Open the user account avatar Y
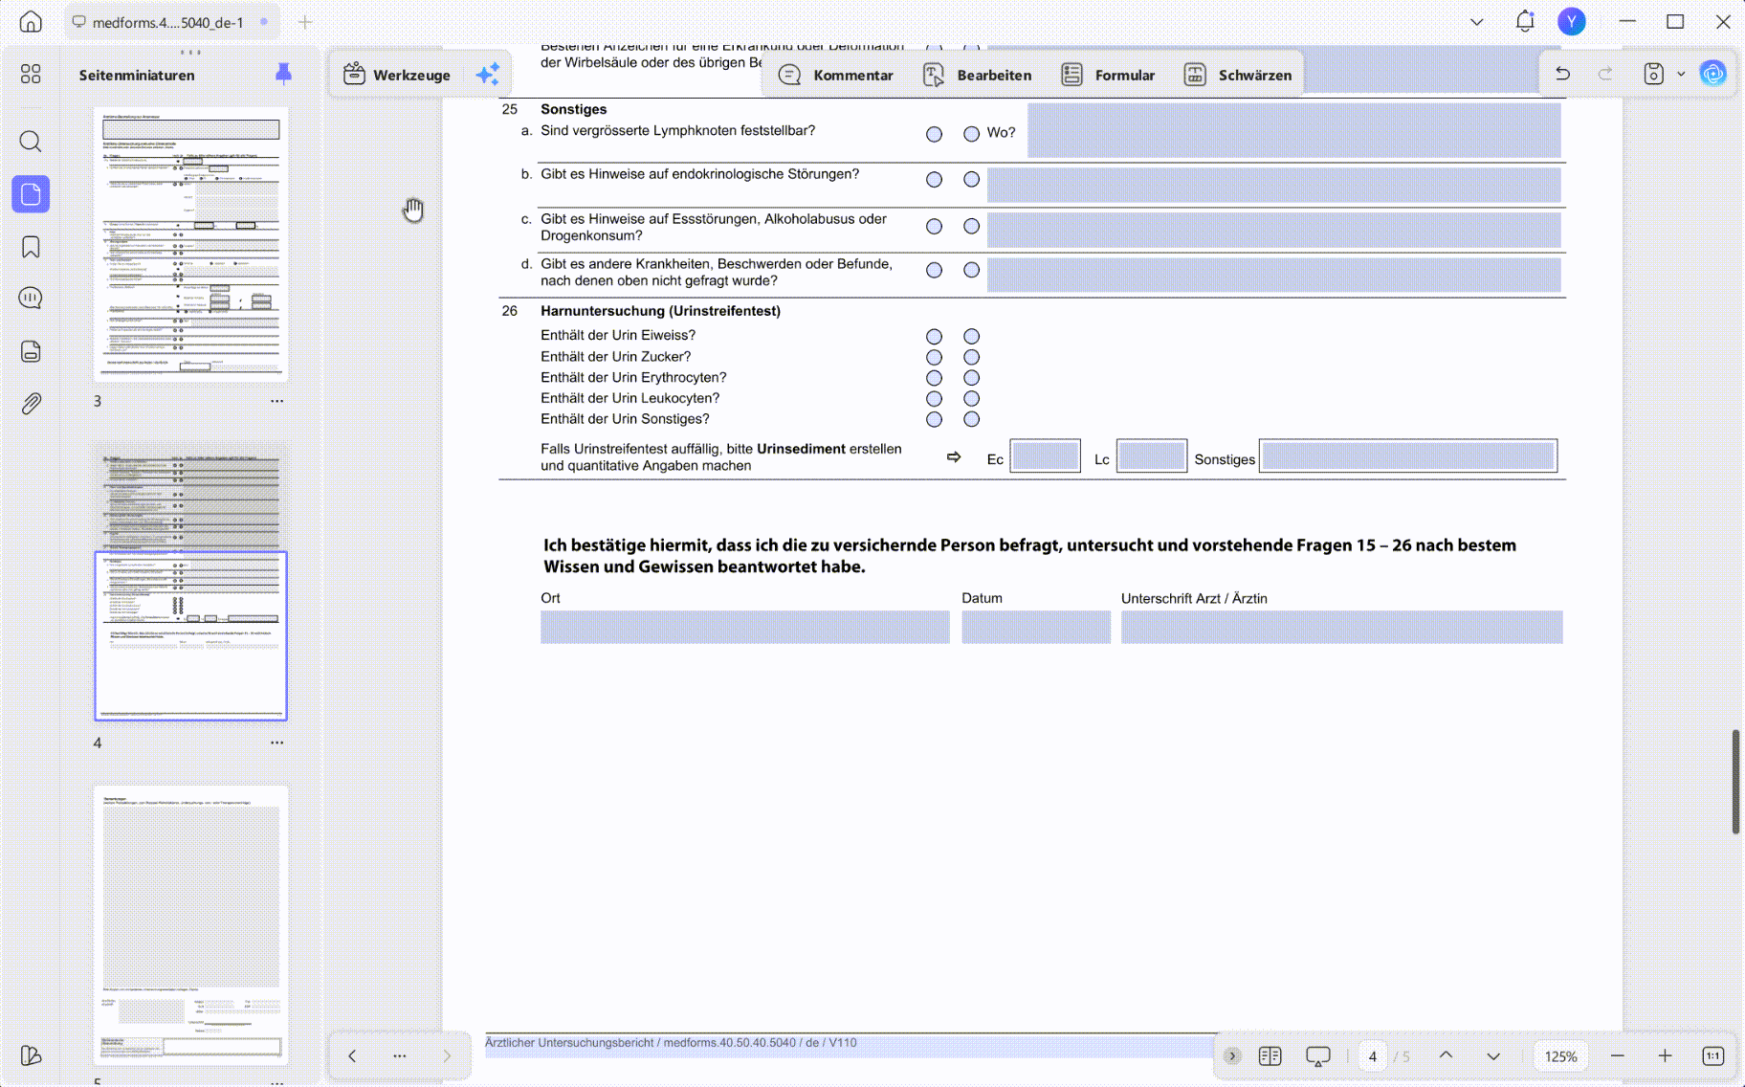The image size is (1745, 1087). pos(1571,21)
